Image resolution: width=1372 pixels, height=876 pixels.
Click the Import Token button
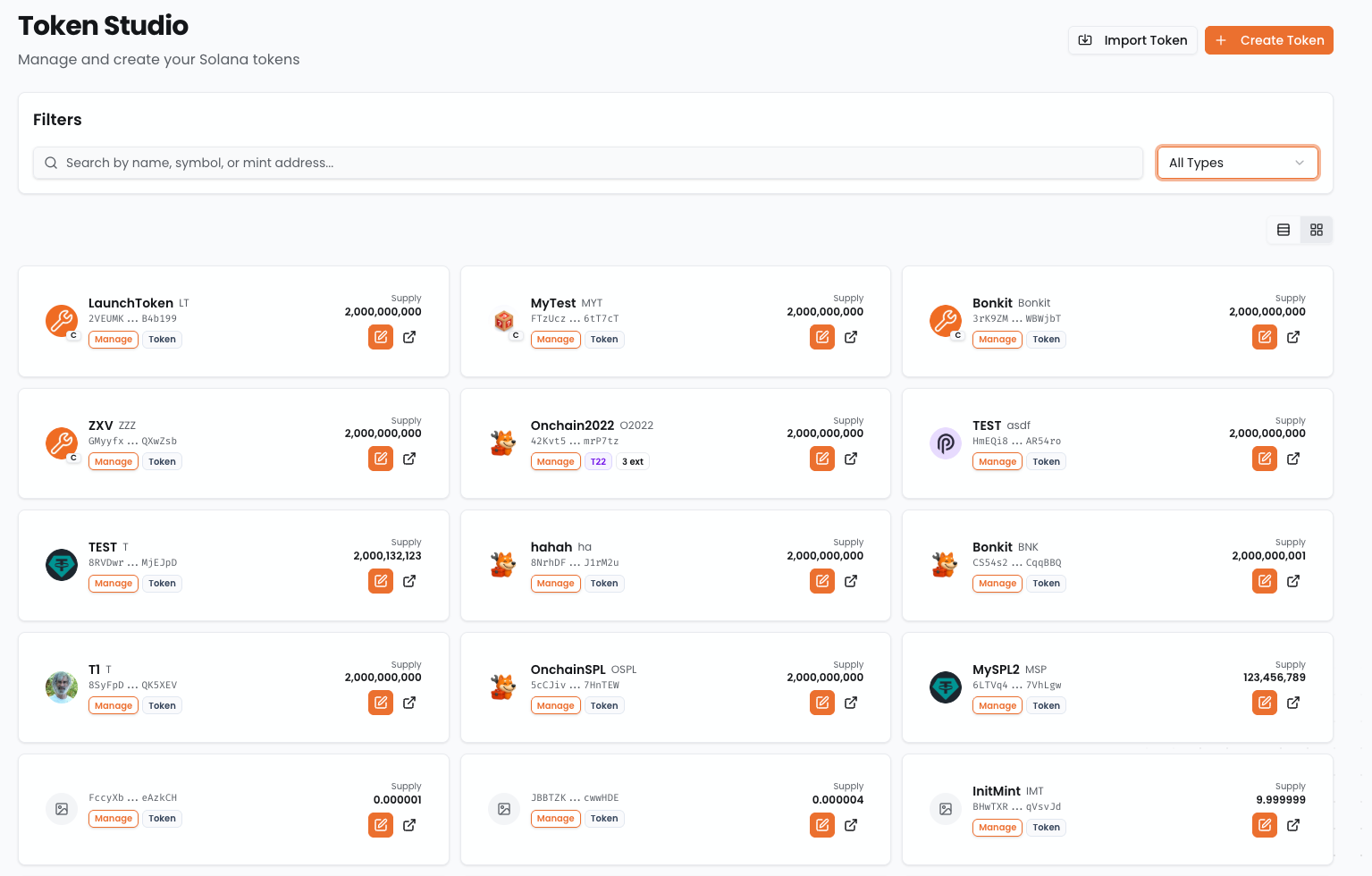[1132, 40]
